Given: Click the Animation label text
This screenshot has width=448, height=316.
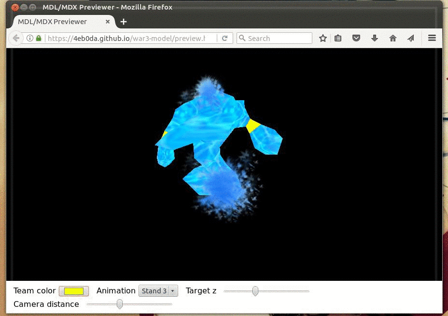Looking at the screenshot, I should pyautogui.click(x=116, y=290).
